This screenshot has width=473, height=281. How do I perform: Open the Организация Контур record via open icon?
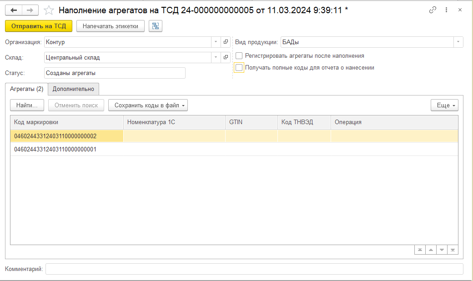coord(226,42)
